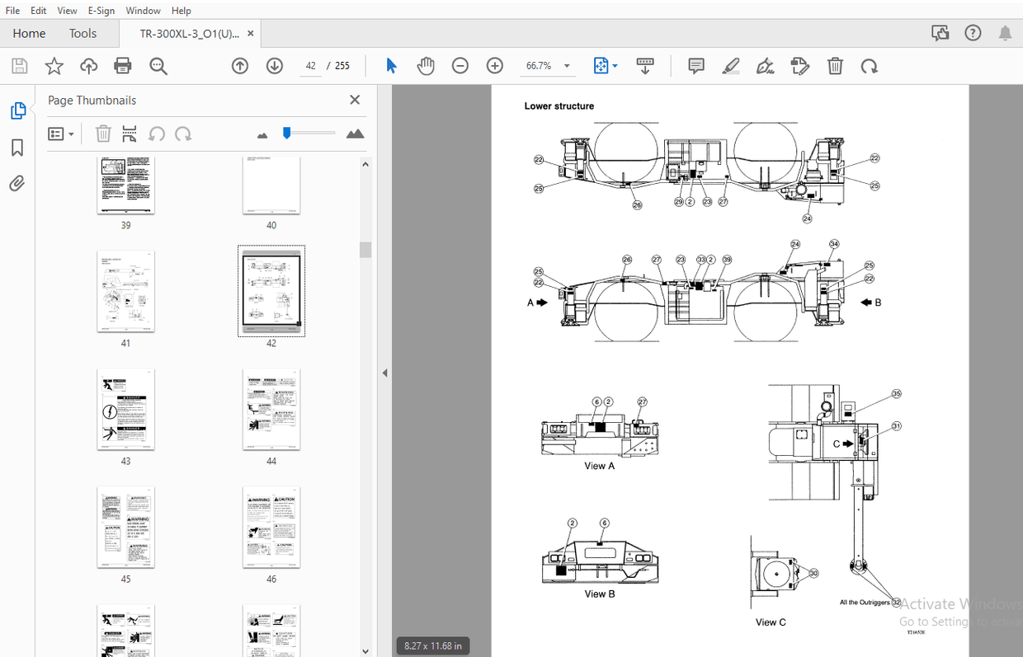1023x657 pixels.
Task: Select the arrow selection tool
Action: coord(391,65)
